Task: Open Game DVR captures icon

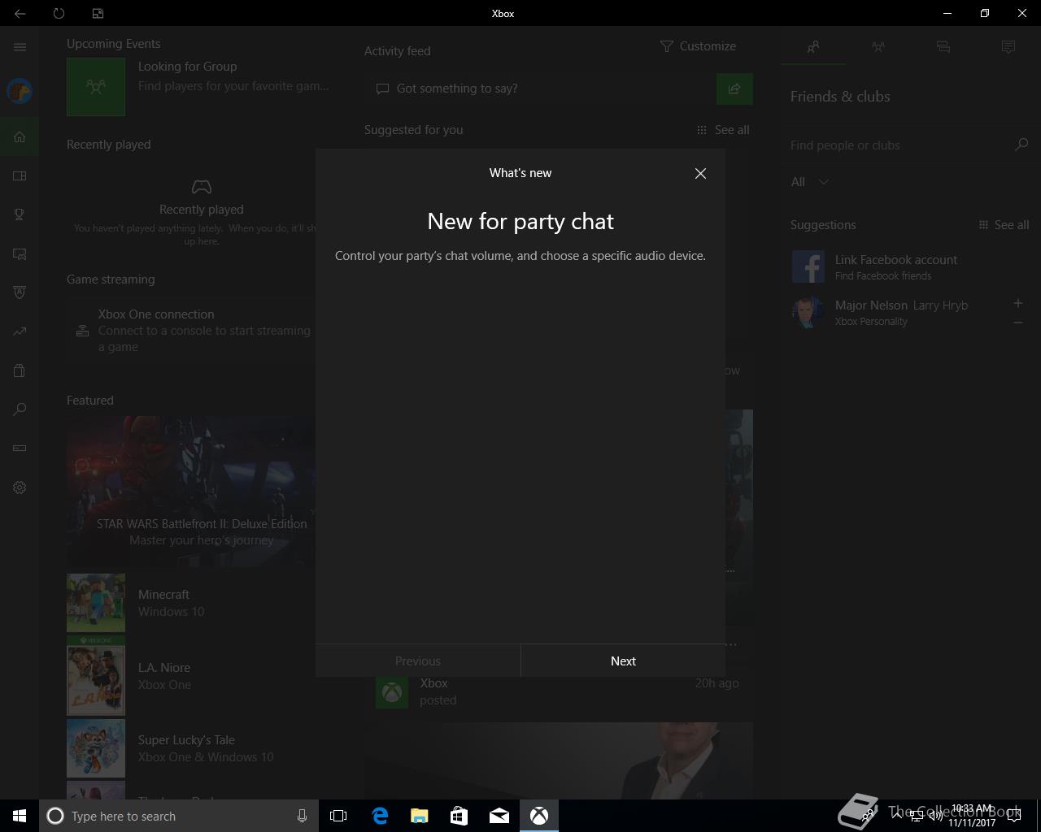Action: [x=20, y=253]
